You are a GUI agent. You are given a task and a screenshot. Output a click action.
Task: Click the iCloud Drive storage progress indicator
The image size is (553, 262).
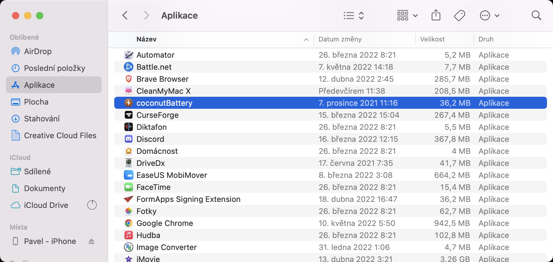92,205
